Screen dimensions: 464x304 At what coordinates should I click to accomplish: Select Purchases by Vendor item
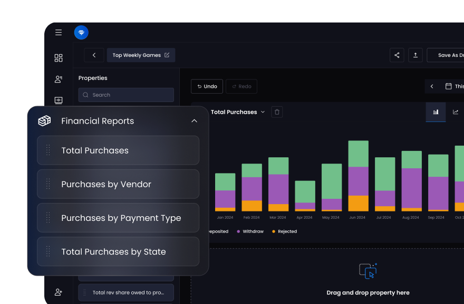point(118,184)
